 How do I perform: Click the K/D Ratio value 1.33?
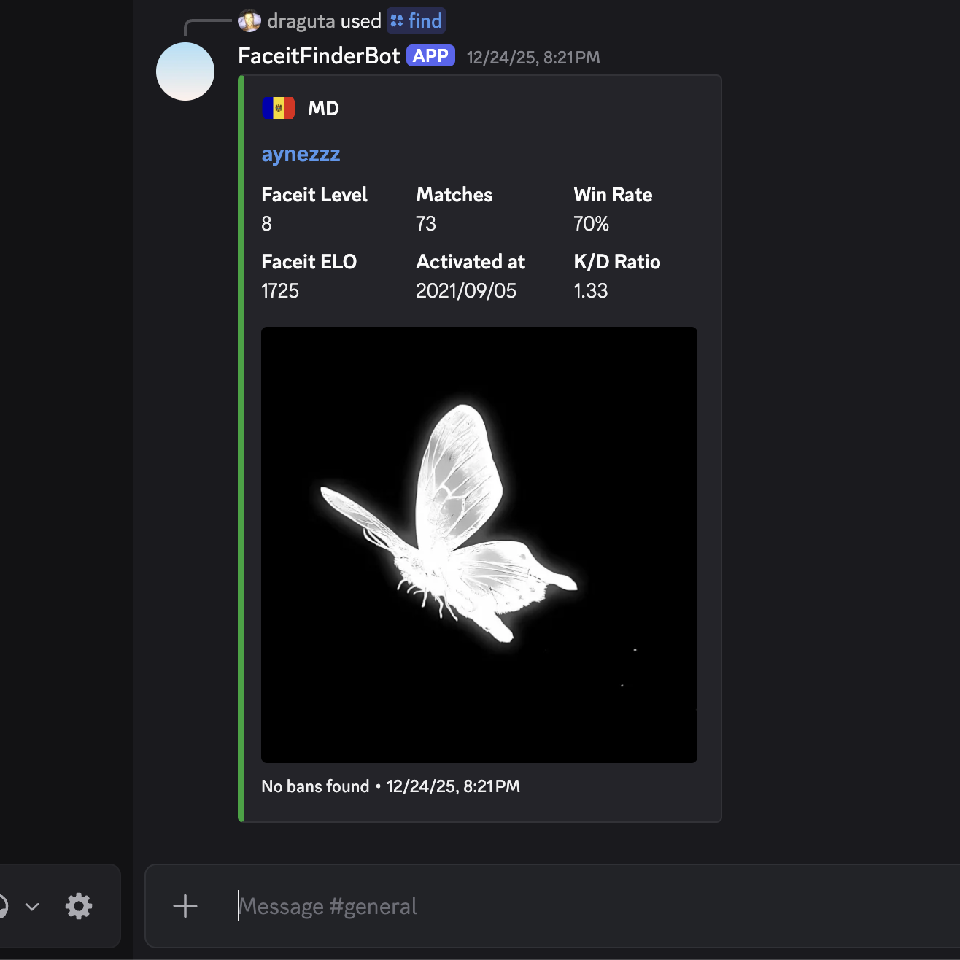pyautogui.click(x=590, y=291)
